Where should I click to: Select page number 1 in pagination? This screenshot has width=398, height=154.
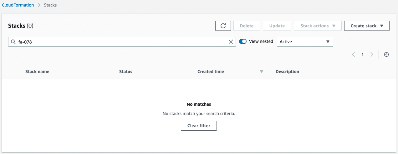363,54
